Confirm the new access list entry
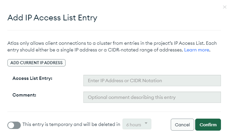 click(x=208, y=125)
